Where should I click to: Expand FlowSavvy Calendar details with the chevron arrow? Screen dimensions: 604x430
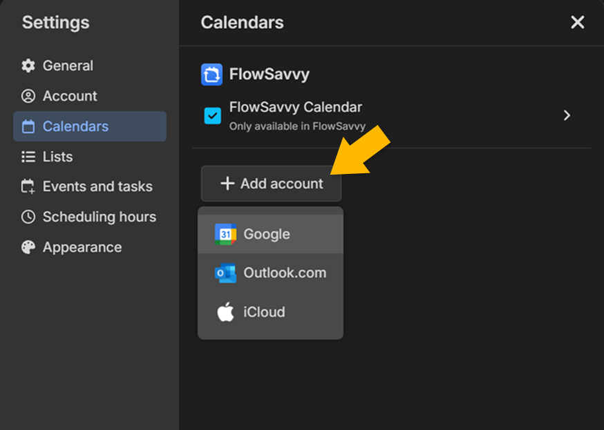click(x=567, y=115)
